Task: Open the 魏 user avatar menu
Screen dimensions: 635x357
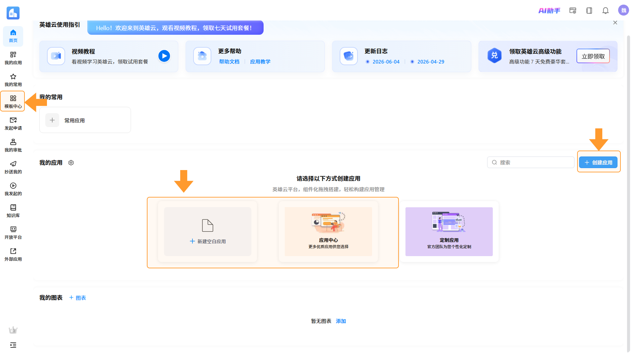Action: tap(623, 10)
